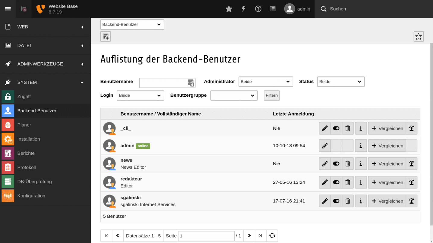Toggle the news user's active state
Screen dimensions: 433x243
[336, 164]
